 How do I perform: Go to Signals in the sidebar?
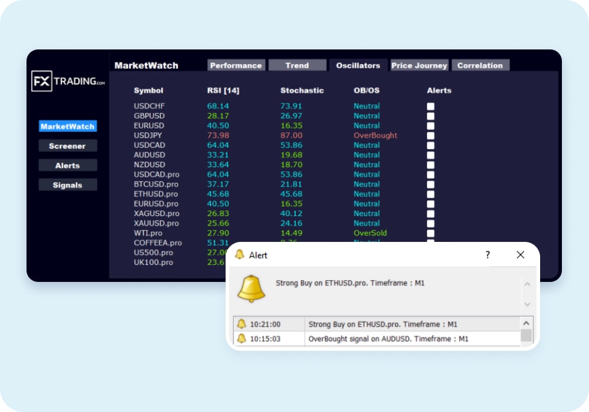(68, 185)
